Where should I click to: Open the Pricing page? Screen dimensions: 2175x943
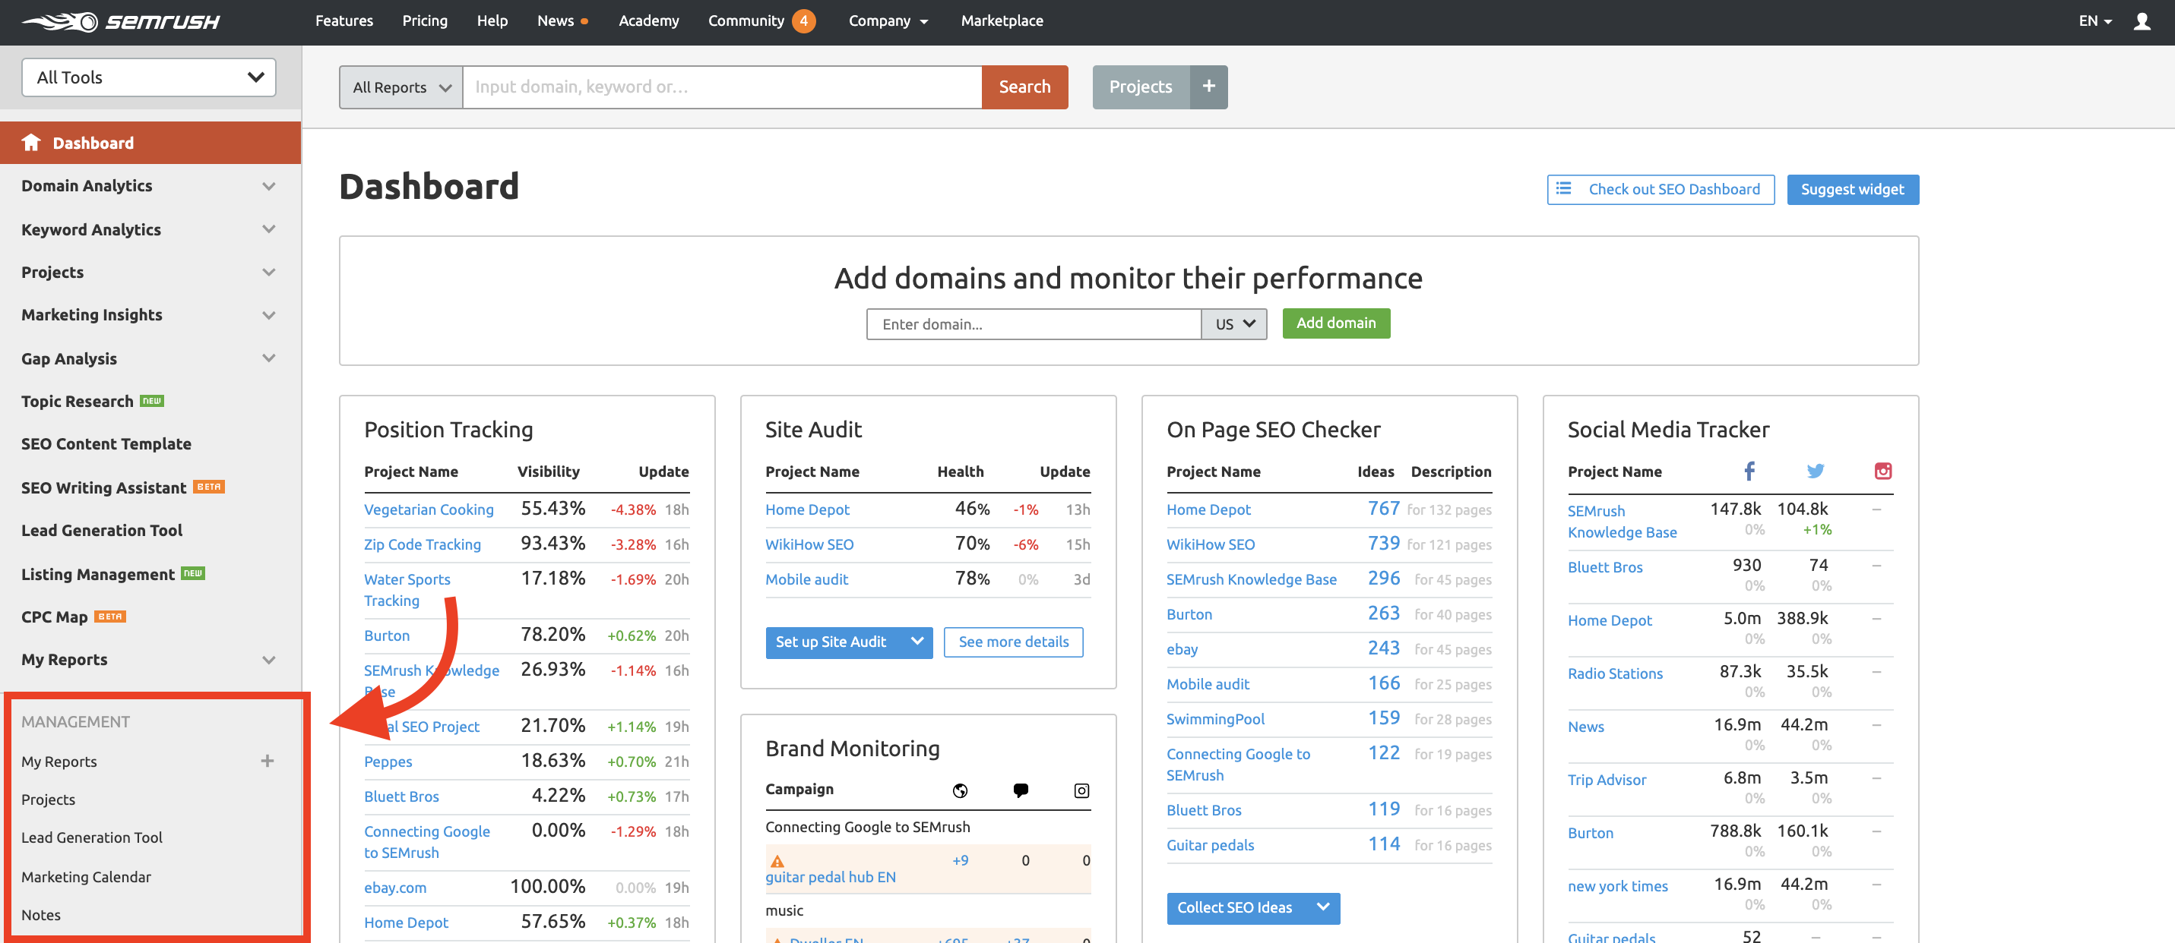(425, 21)
